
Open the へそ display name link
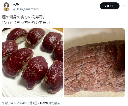[16, 5]
